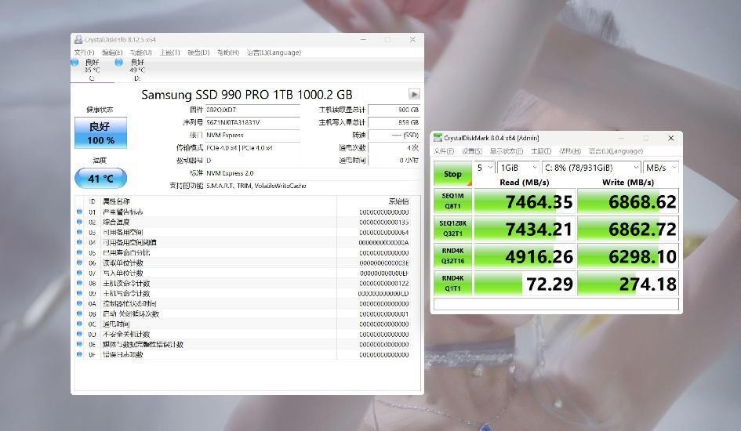Click the green Stop button
The image size is (741, 431).
point(452,174)
